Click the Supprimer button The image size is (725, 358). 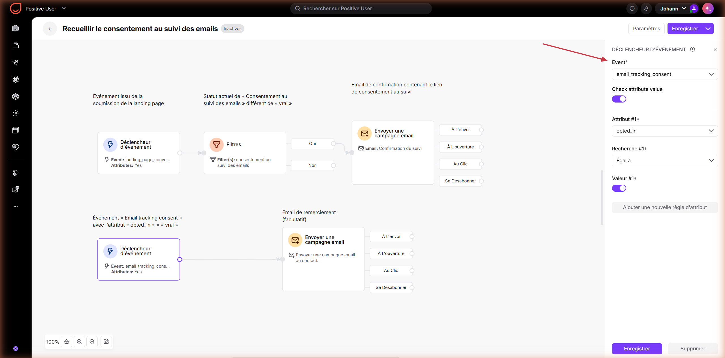(x=693, y=349)
